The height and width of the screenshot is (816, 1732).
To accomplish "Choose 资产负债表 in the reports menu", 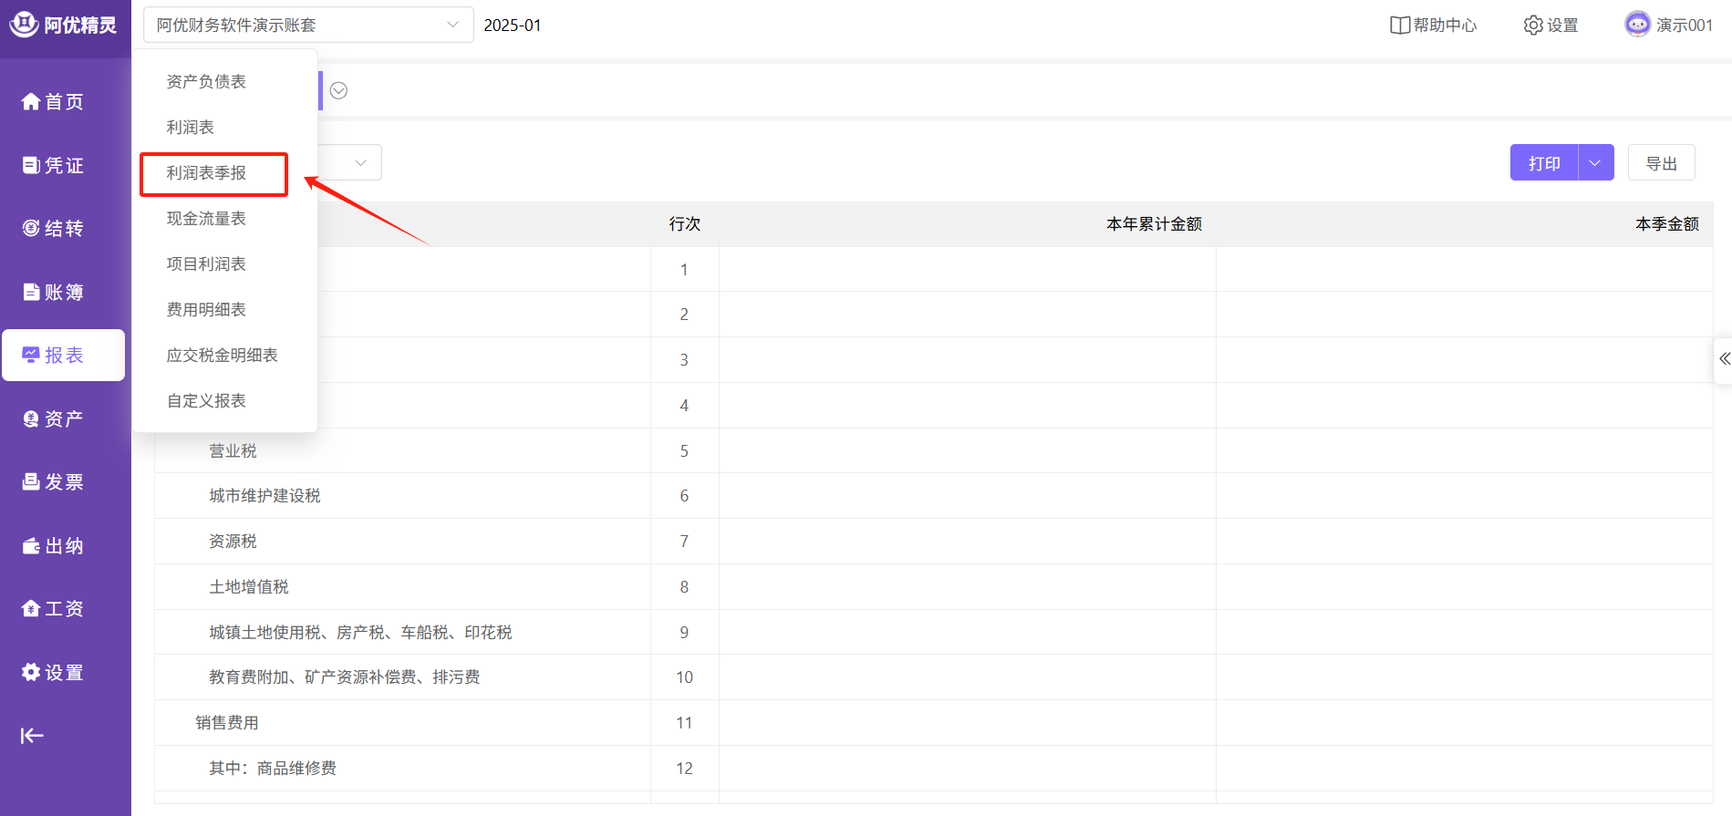I will point(206,82).
